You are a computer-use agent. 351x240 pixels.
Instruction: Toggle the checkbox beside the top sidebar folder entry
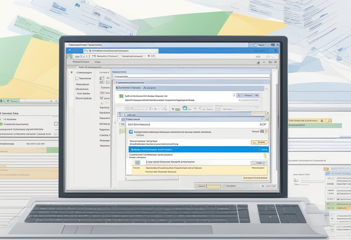(71, 73)
